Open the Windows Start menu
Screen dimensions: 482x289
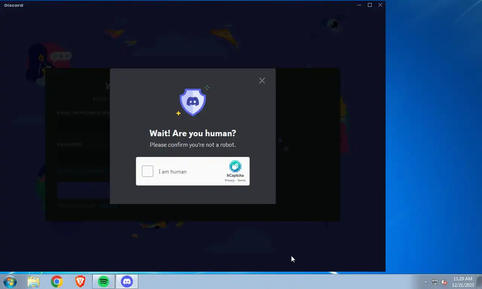pos(10,281)
